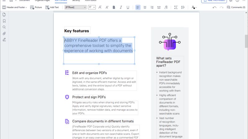The image size is (248, 139).
Task: Click the Rate This Product button
Action: [x=214, y=1]
